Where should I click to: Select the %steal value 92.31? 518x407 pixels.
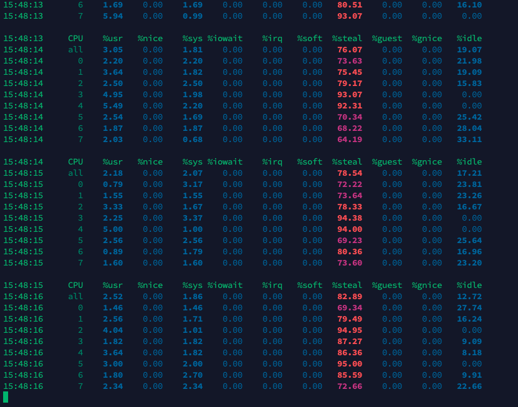(x=350, y=106)
